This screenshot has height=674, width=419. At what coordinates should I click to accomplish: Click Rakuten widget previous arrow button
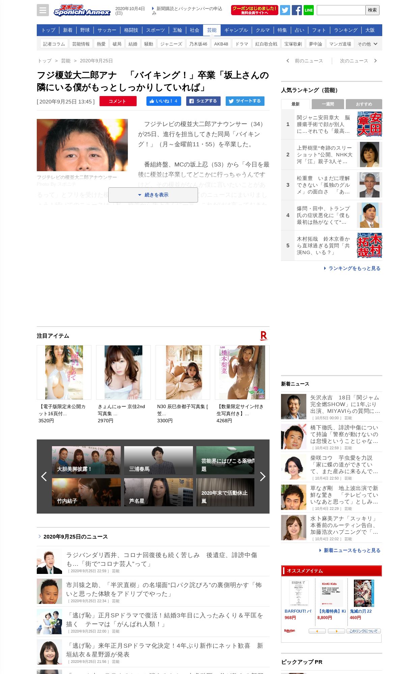coord(317,631)
